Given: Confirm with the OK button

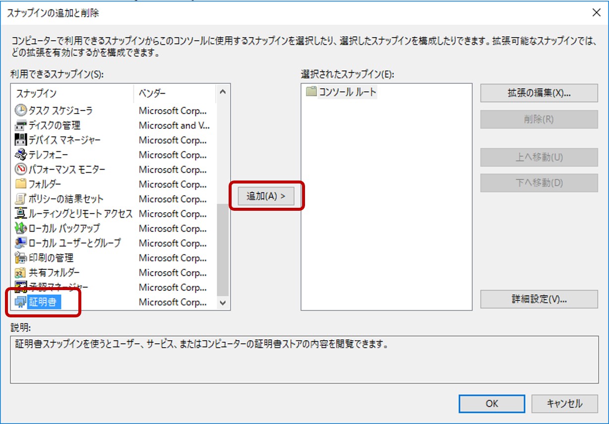Looking at the screenshot, I should pyautogui.click(x=491, y=404).
